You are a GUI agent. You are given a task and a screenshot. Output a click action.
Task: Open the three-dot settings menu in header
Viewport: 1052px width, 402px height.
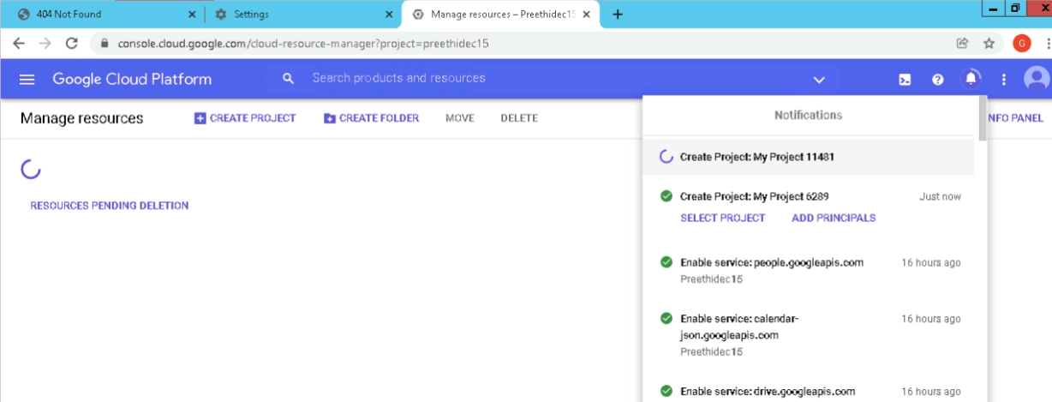tap(1004, 79)
